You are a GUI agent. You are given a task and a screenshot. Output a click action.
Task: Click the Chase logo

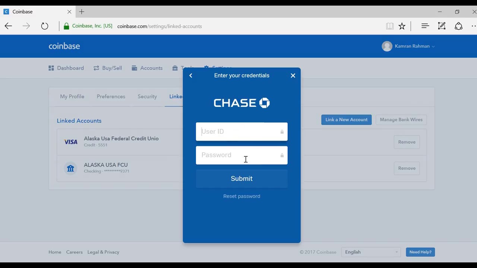241,103
